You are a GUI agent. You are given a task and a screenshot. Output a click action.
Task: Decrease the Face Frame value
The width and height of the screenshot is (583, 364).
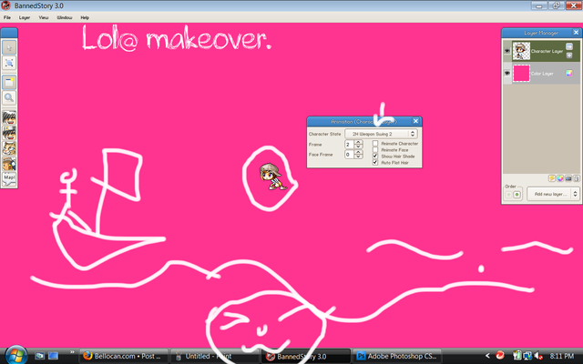358,157
